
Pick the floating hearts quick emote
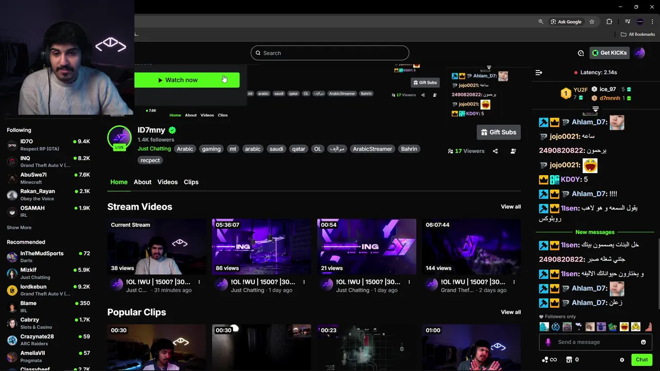point(579,327)
